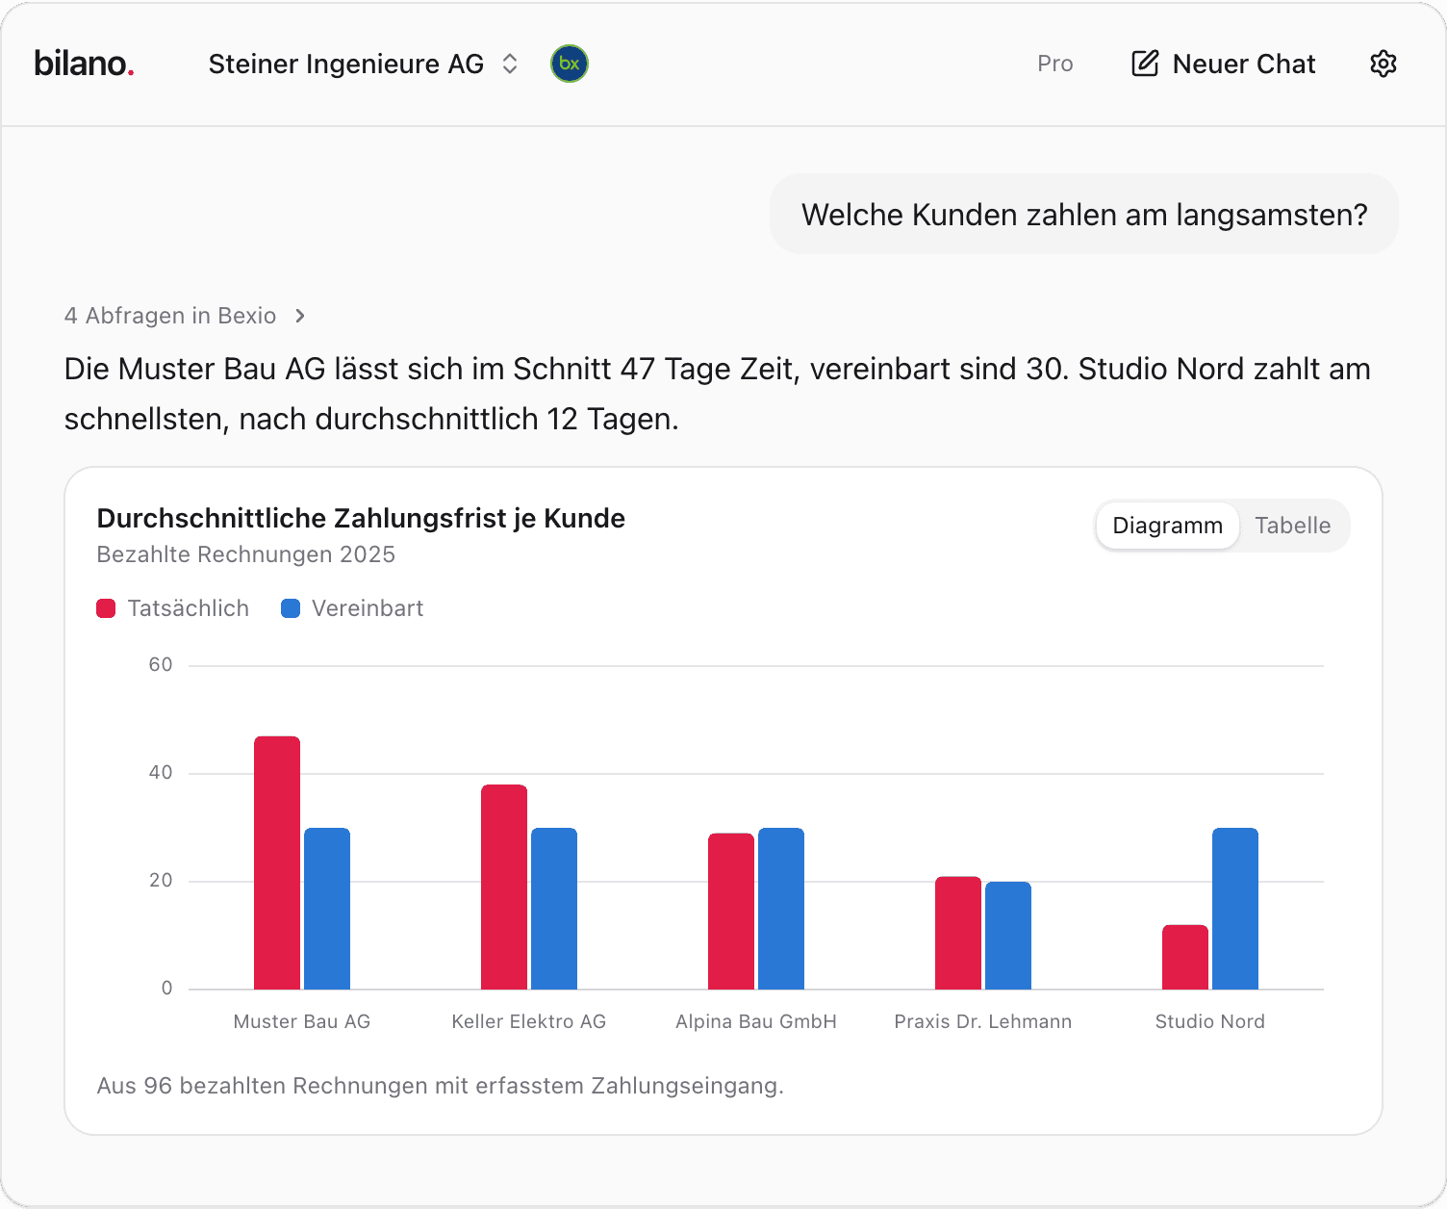Click the red Alpina Bau GmbH bar
The height and width of the screenshot is (1209, 1447).
point(731,911)
